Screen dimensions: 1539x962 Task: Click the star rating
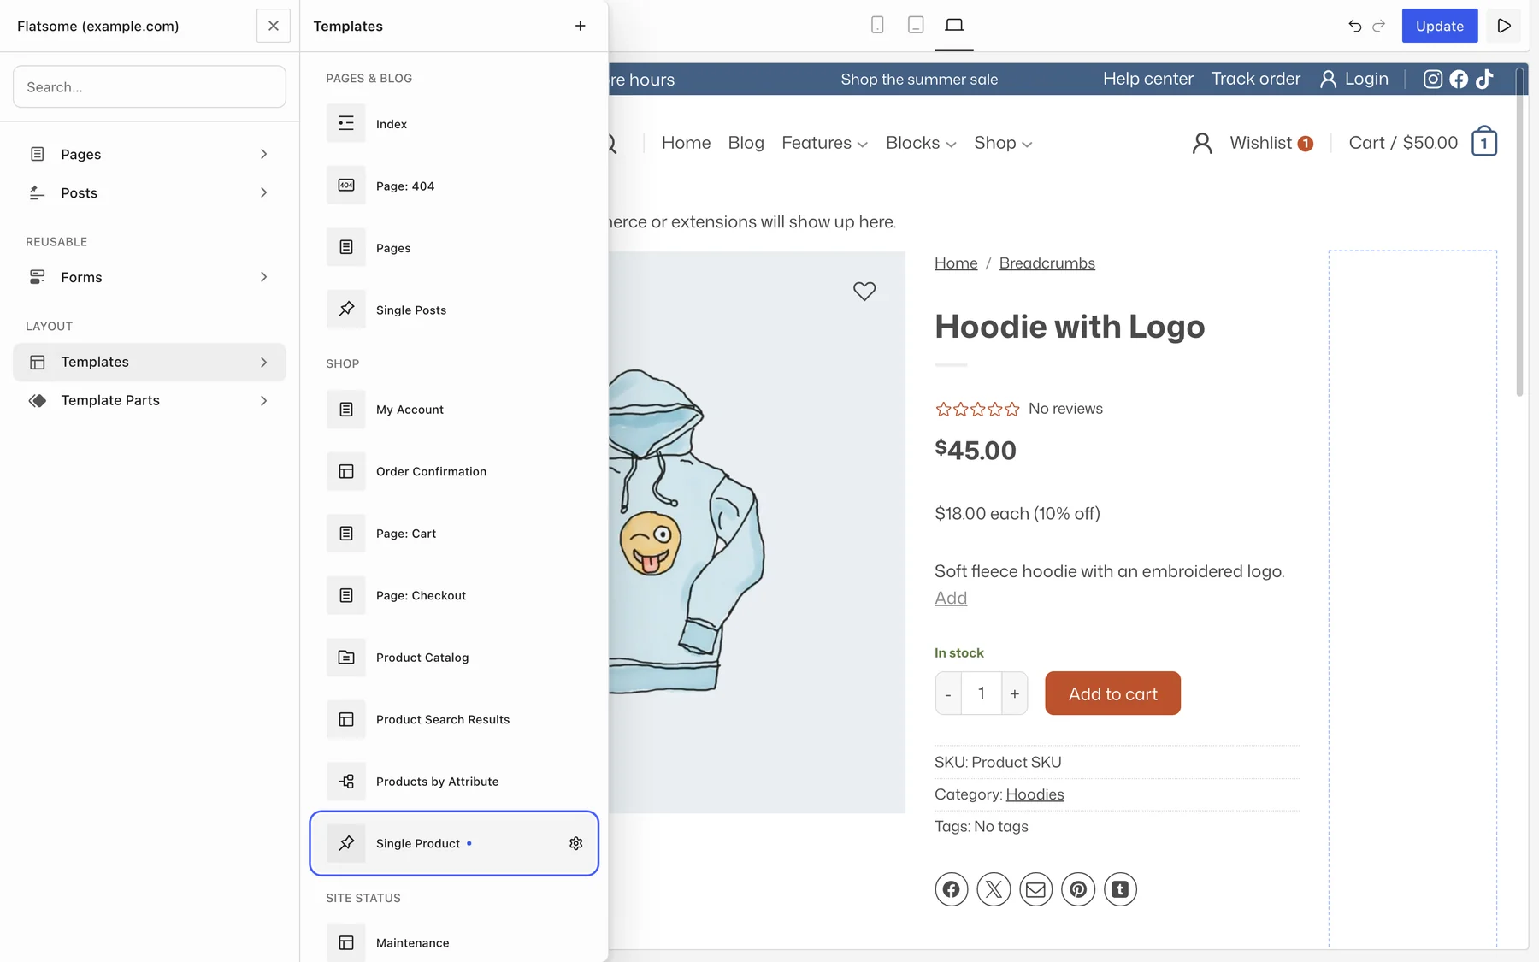977,409
